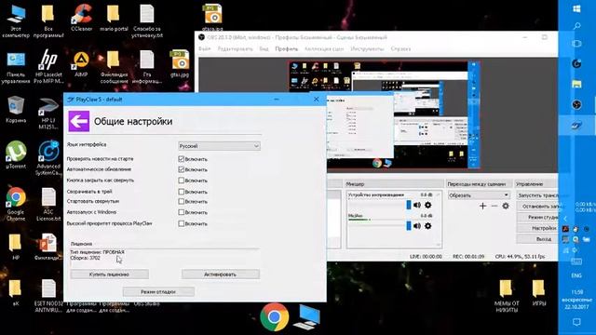Open the Редактировать menu in OBS
The height and width of the screenshot is (335, 596).
(235, 48)
